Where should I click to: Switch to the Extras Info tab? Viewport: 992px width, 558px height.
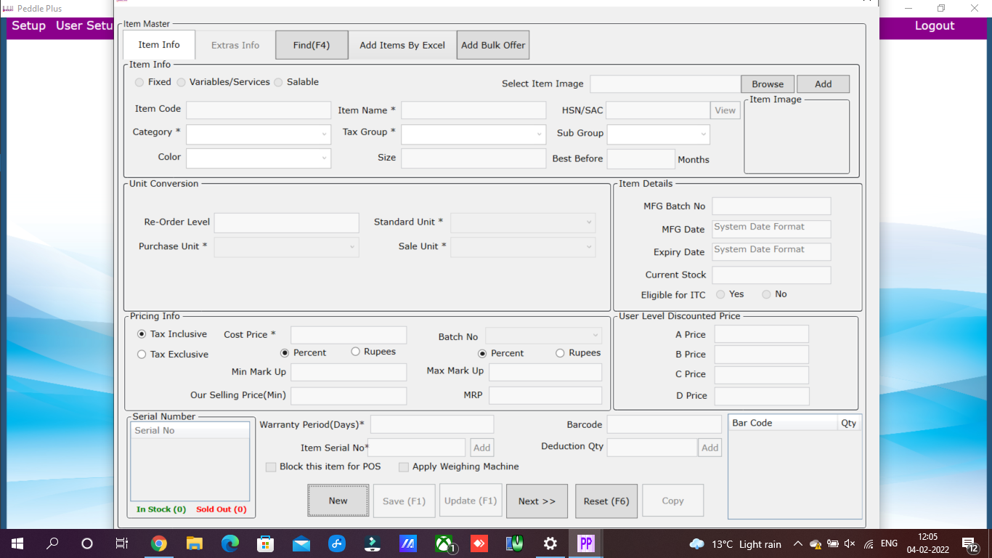235,45
